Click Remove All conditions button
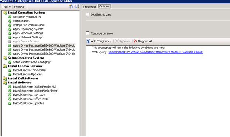 (143, 41)
